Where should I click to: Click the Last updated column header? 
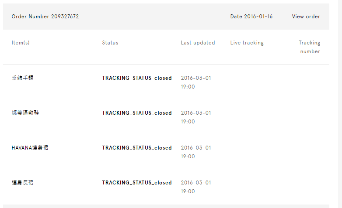pos(198,43)
